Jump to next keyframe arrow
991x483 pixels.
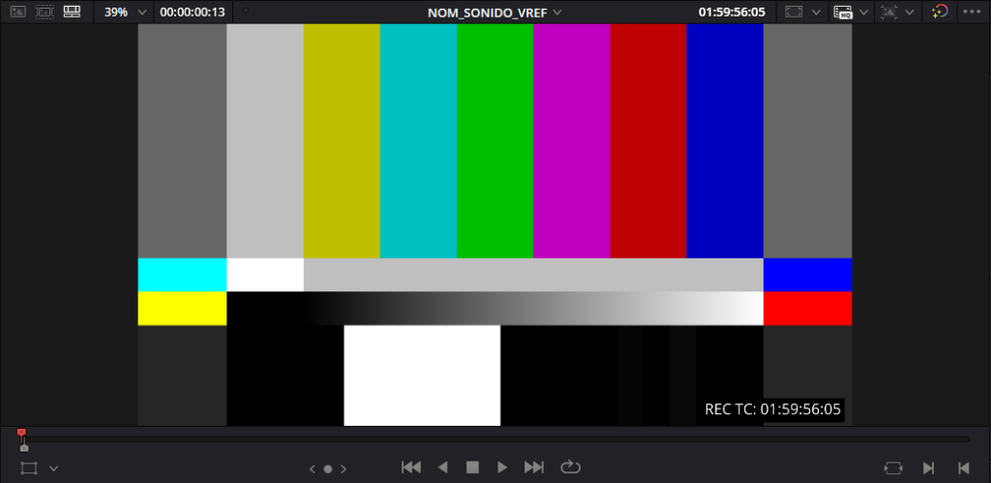point(344,469)
